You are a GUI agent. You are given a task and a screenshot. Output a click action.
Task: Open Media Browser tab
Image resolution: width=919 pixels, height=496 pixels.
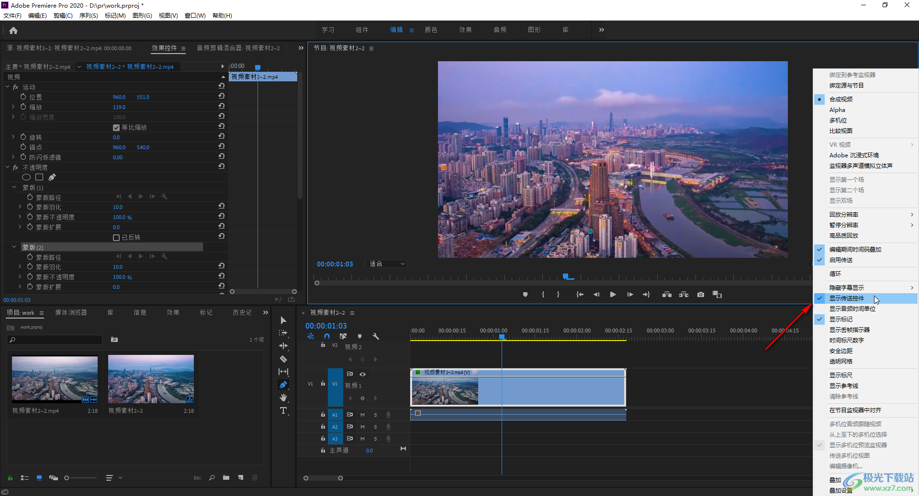tap(71, 312)
